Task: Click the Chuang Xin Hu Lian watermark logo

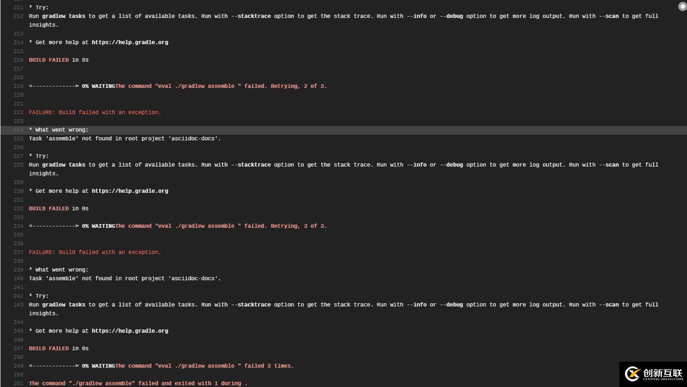Action: (653, 374)
